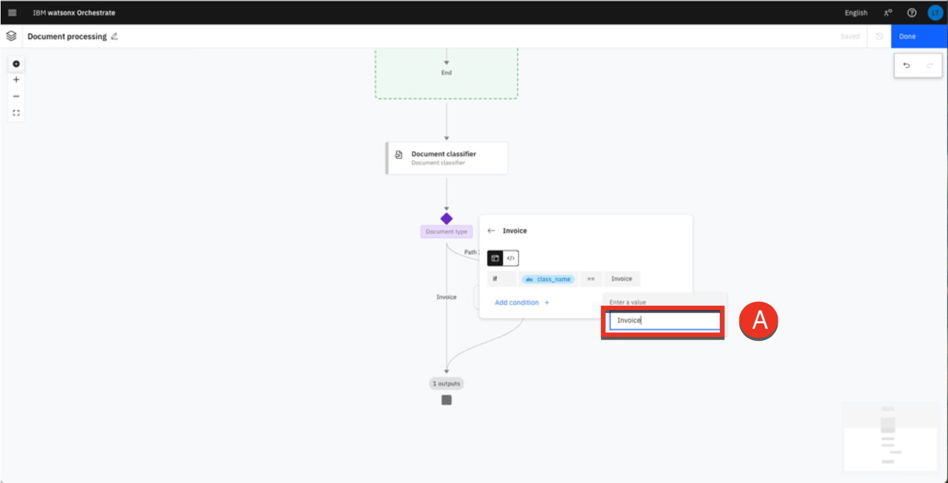948x483 pixels.
Task: Open the English language selector
Action: click(856, 13)
